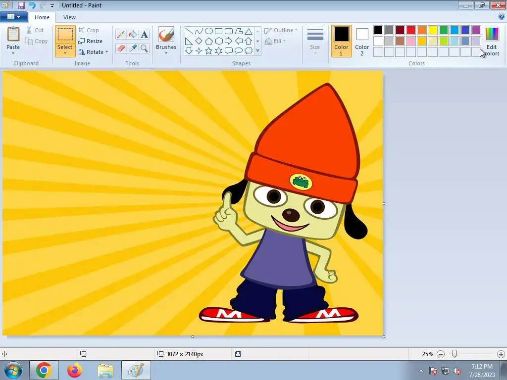Image resolution: width=507 pixels, height=380 pixels.
Task: Click the Save icon in quick access toolbar
Action: (21, 5)
